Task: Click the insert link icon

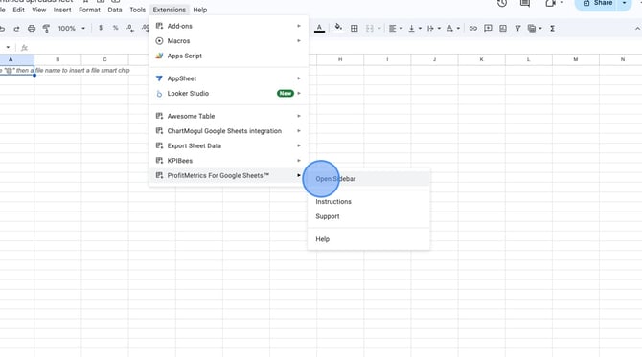Action: 473,28
